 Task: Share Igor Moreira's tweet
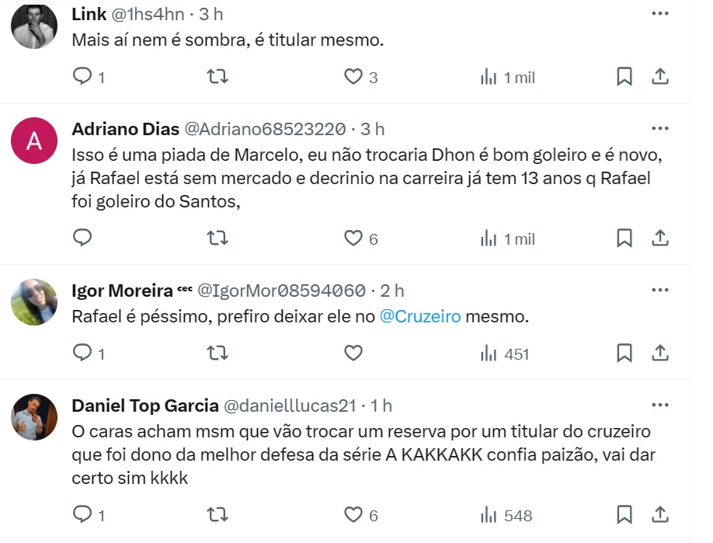coord(659,353)
